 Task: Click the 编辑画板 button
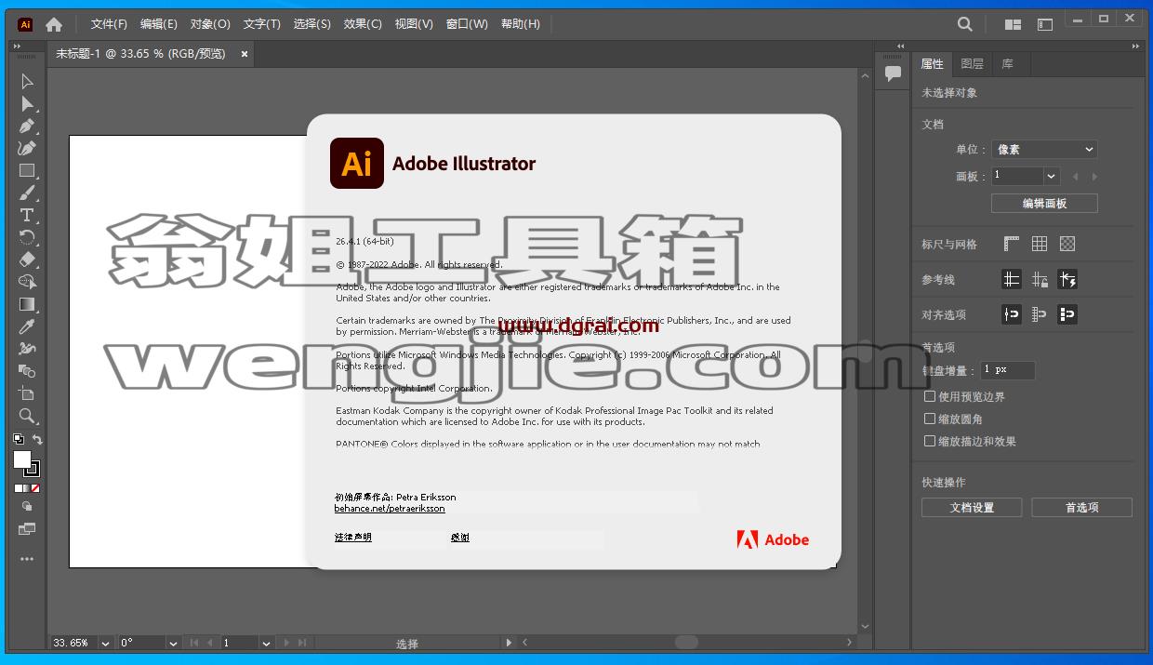click(x=1044, y=204)
